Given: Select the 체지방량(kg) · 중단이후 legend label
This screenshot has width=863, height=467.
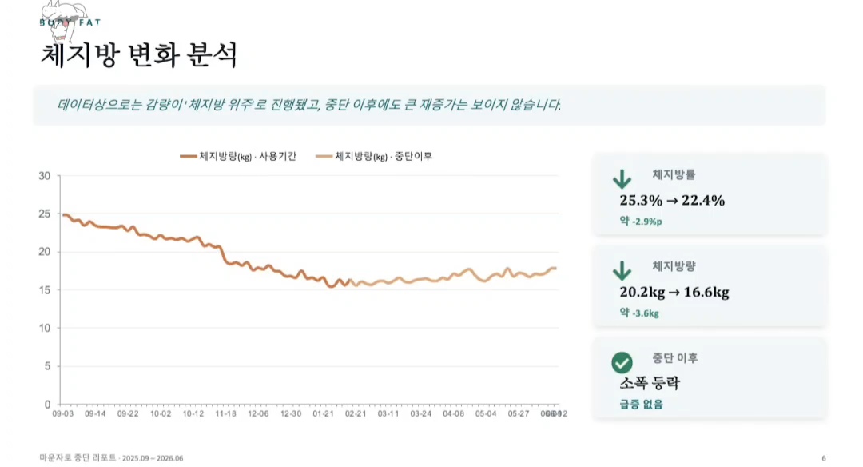Looking at the screenshot, I should [x=384, y=157].
